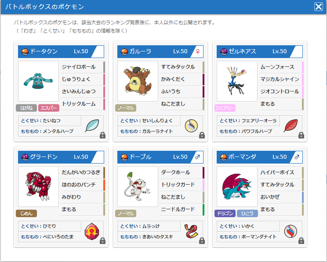Select the ドラゴン type badge
Viewport: 327px width, 262px height.
pyautogui.click(x=225, y=213)
